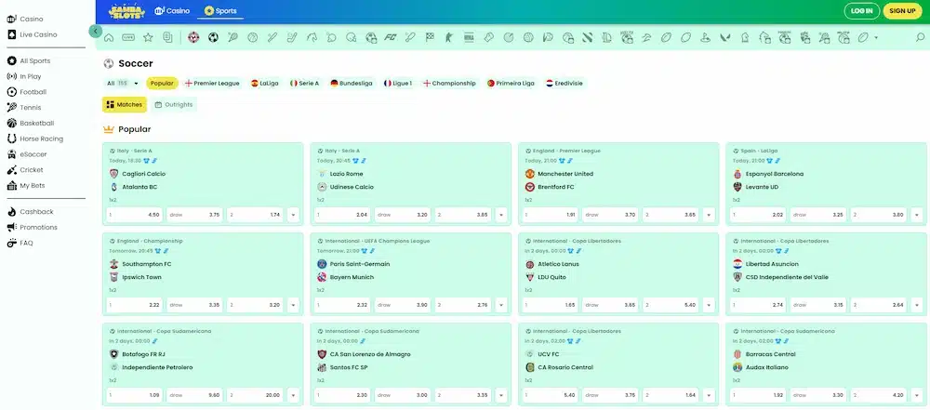Open Santos FC SP team name
Screen dimensions: 930x410
[349, 367]
